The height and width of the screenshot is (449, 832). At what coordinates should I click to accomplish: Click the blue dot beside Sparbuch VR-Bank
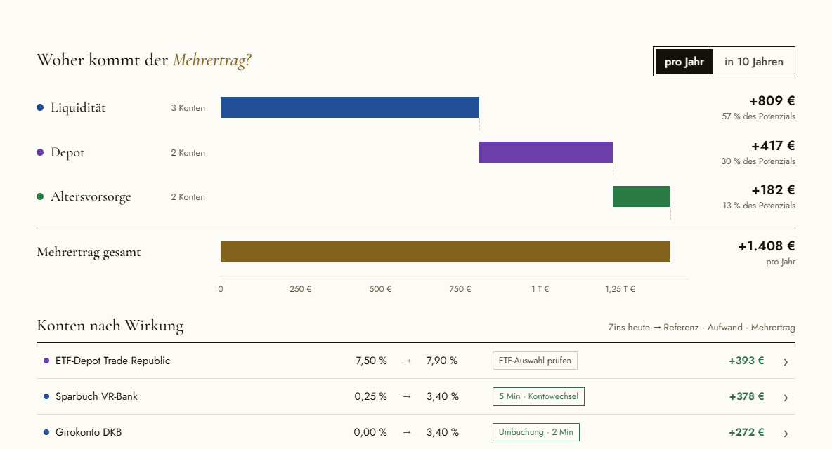coord(46,396)
